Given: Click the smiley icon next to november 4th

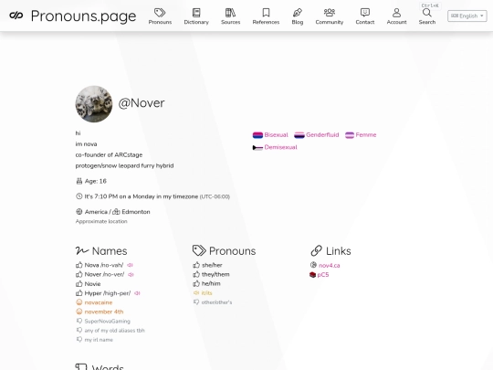Looking at the screenshot, I should 79,312.
